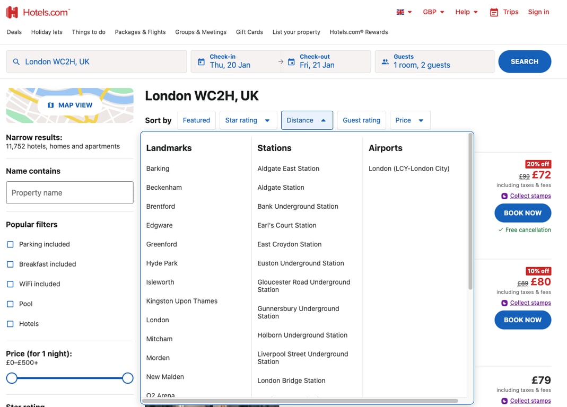This screenshot has height=407, width=567.
Task: Click Trips link in header
Action: (511, 12)
